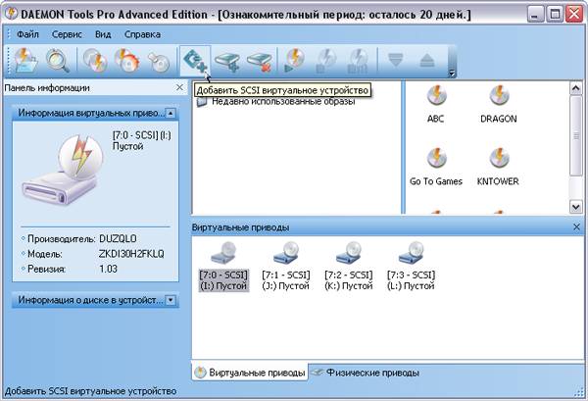
Task: Close the Виртуальные приводы panel
Action: [x=577, y=226]
